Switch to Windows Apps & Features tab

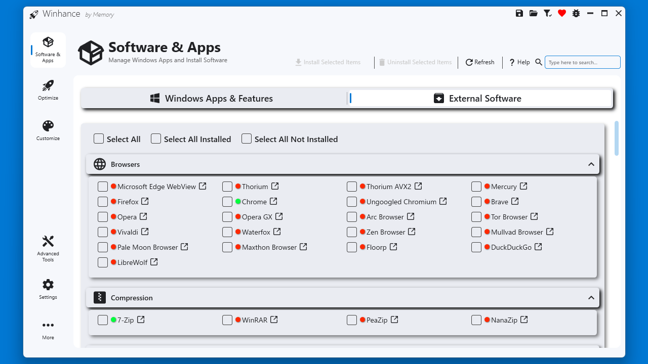[213, 99]
